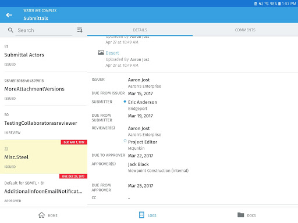Tap the hollow circle beside Project Editor
Viewport: 298px width, 223px height.
125,141
